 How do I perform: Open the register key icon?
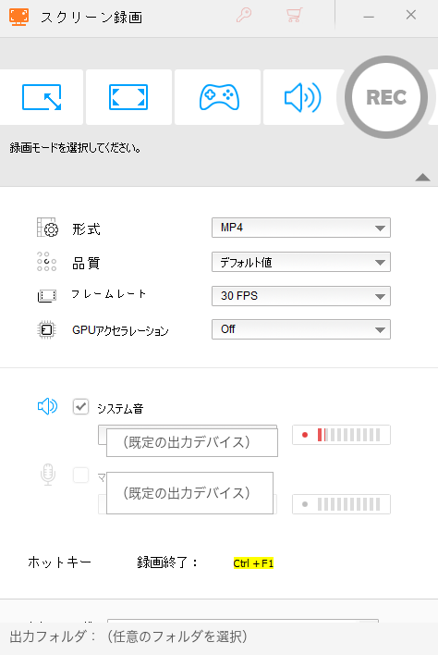coord(244,15)
